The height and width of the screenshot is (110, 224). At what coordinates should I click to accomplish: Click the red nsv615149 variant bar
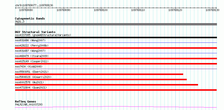pyautogui.click(x=116, y=64)
